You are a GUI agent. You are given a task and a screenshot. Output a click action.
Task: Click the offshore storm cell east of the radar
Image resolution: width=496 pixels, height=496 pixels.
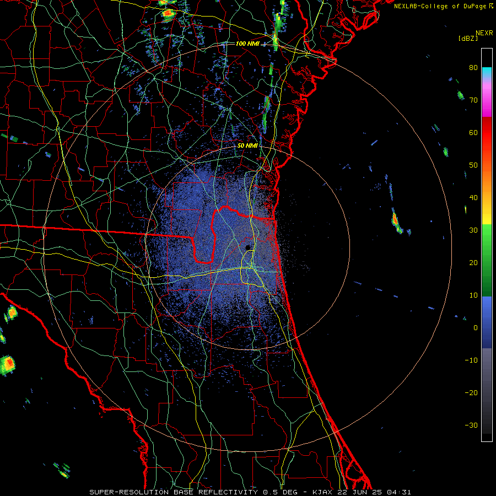pos(396,221)
